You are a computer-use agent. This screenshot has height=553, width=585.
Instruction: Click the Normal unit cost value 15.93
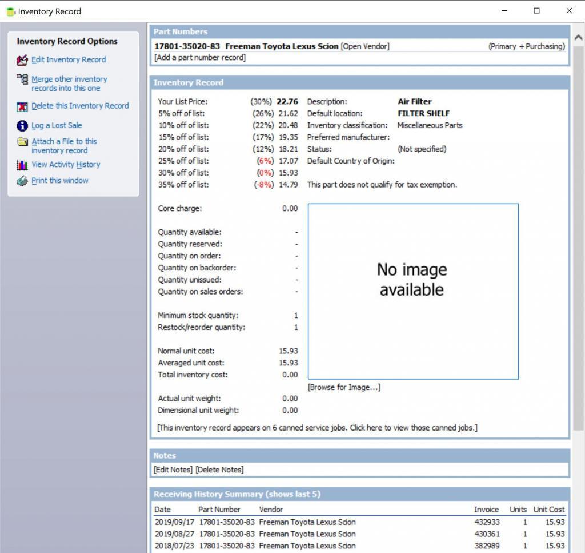point(289,351)
